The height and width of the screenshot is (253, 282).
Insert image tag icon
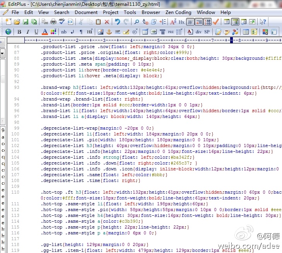(101, 32)
